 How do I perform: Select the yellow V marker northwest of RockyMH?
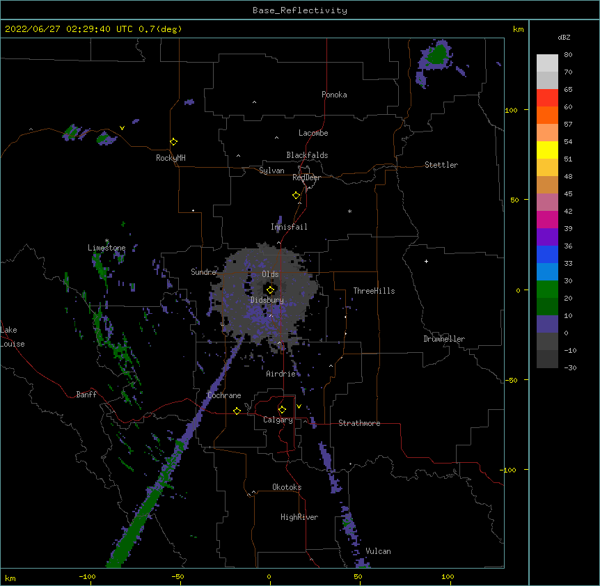coord(122,128)
